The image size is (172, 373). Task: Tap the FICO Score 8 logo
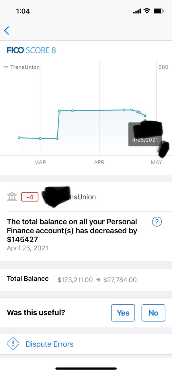pyautogui.click(x=31, y=51)
